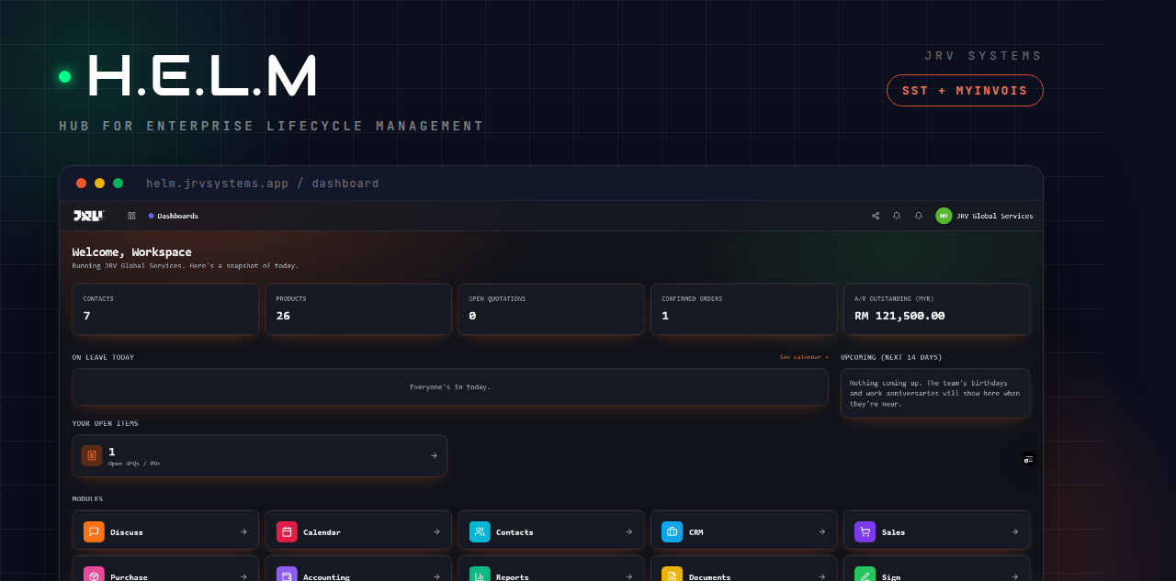Open the floating panel icon at right edge

1029,459
